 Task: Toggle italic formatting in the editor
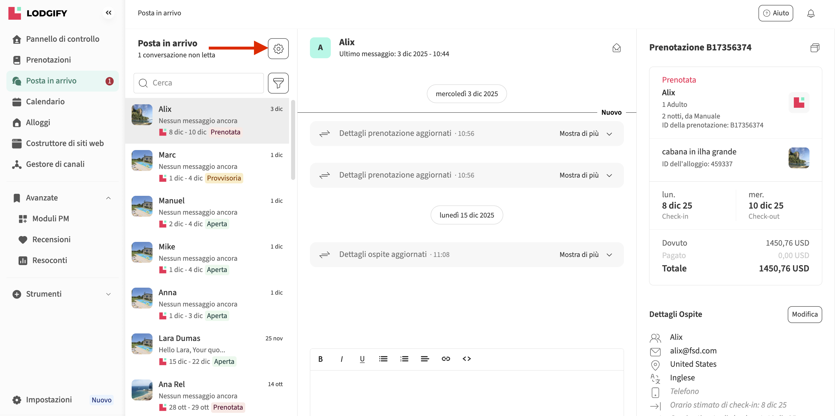tap(341, 359)
